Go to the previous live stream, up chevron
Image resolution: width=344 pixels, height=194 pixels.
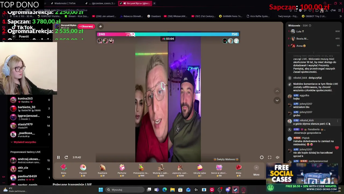pyautogui.click(x=277, y=91)
